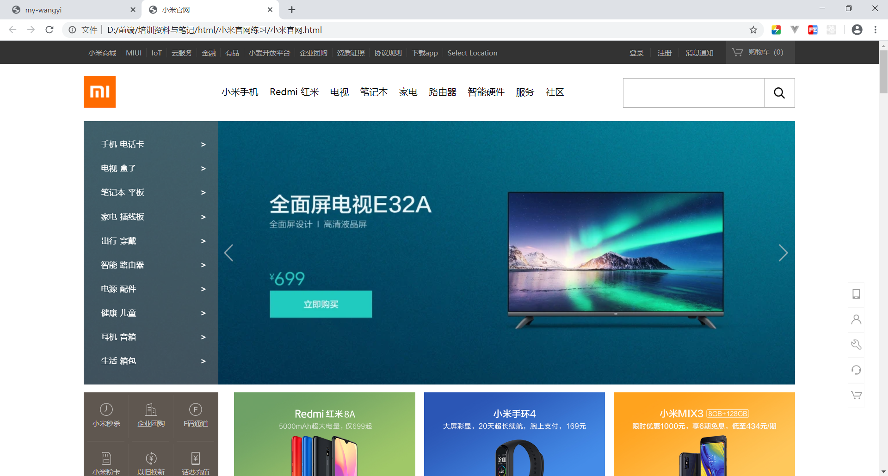Click the colorful browser extension icon
This screenshot has width=888, height=476.
point(776,30)
